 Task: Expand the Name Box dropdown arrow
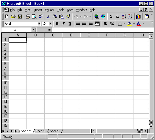point(34,30)
